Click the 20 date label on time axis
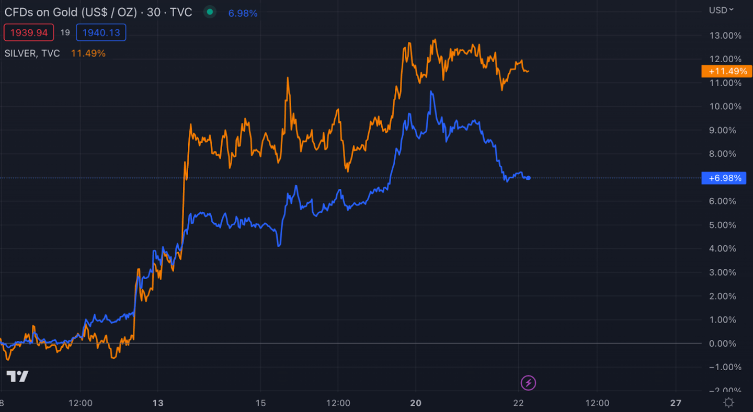 tap(416, 403)
